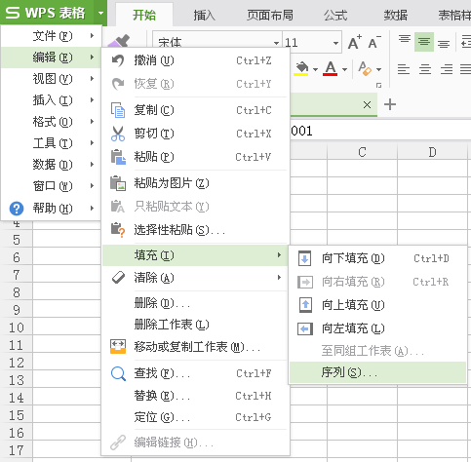Open the Insert (插入) menu in the dropdown list
This screenshot has width=471, height=462.
(51, 100)
